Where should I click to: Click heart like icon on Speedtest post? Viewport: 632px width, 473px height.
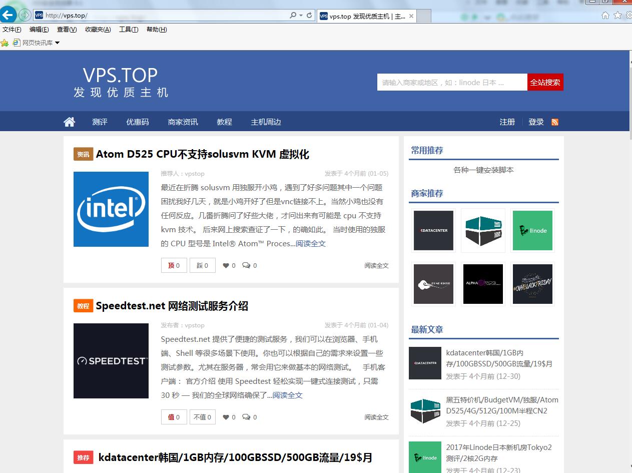(x=226, y=417)
